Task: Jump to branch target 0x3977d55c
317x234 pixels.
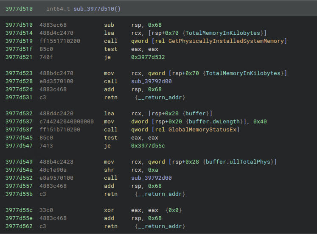Action: (x=148, y=145)
